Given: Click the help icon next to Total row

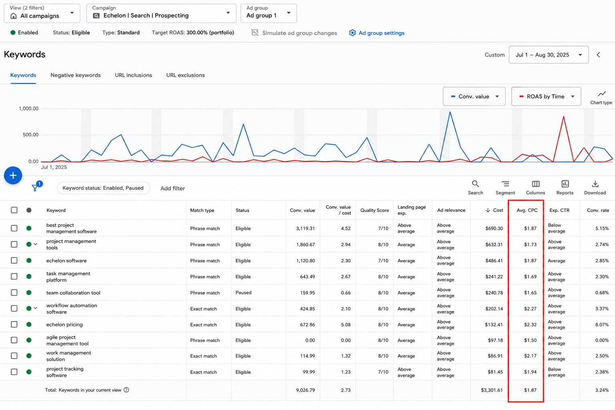Looking at the screenshot, I should click(127, 390).
